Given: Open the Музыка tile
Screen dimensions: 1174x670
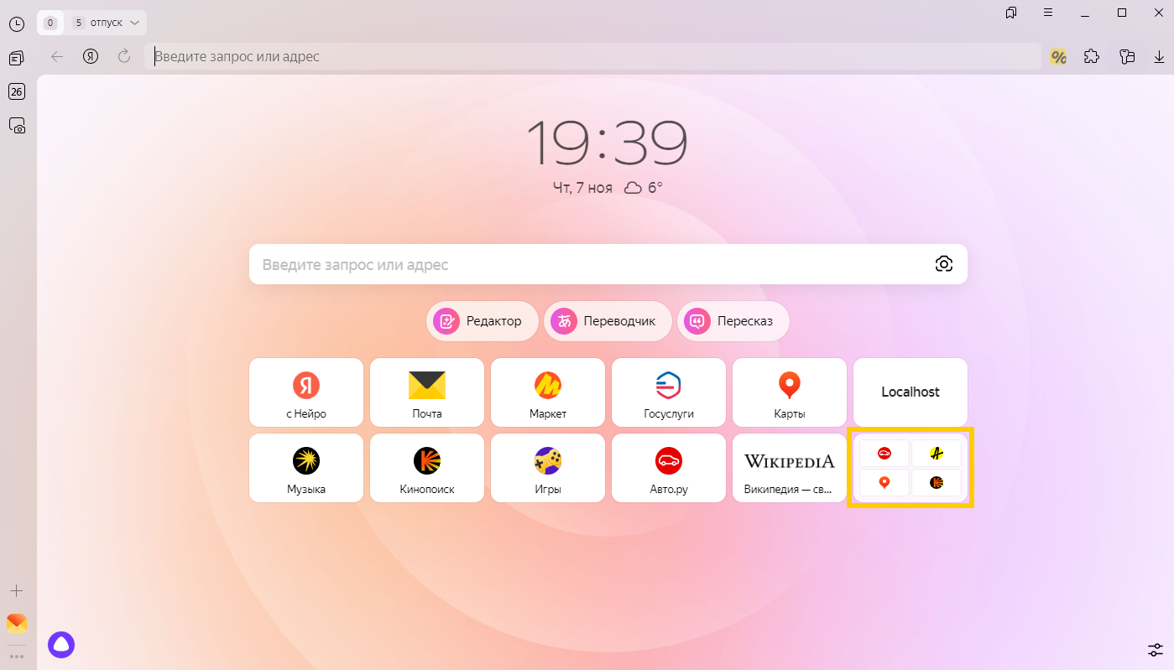Looking at the screenshot, I should tap(306, 468).
